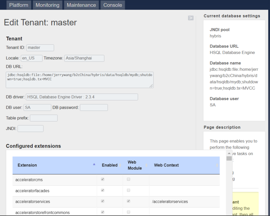Image resolution: width=270 pixels, height=216 pixels.
Task: Collapse the sidebar with the arrow icon
Action: (x=191, y=18)
